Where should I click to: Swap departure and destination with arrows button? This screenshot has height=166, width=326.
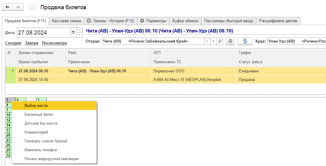(245, 41)
